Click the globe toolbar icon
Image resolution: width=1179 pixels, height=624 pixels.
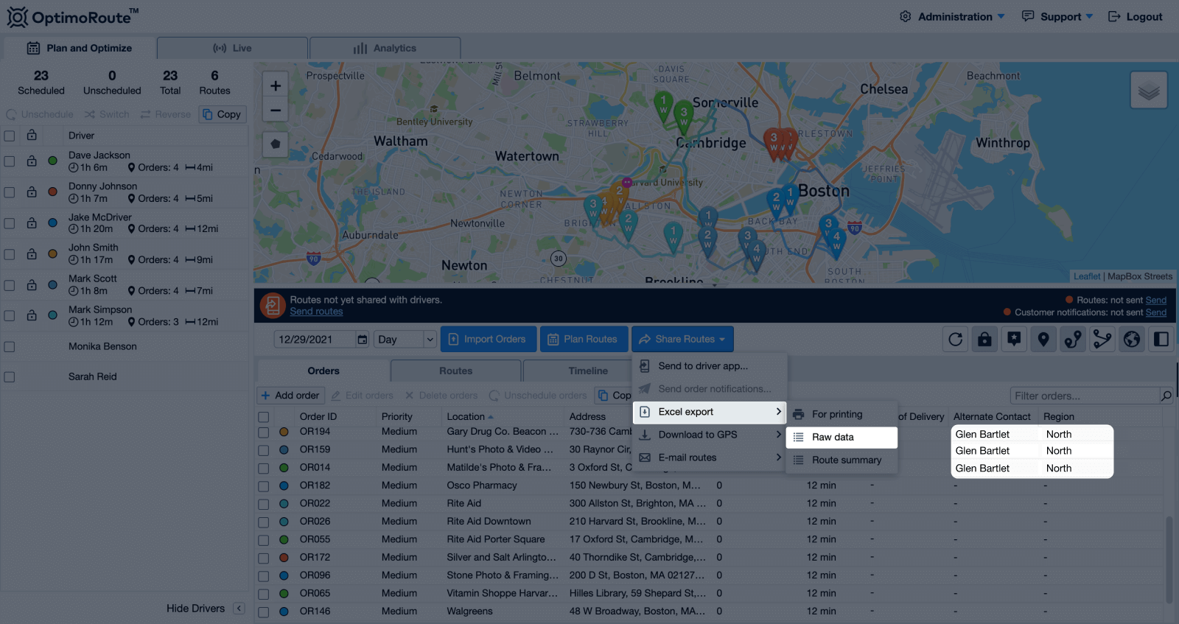pyautogui.click(x=1132, y=339)
